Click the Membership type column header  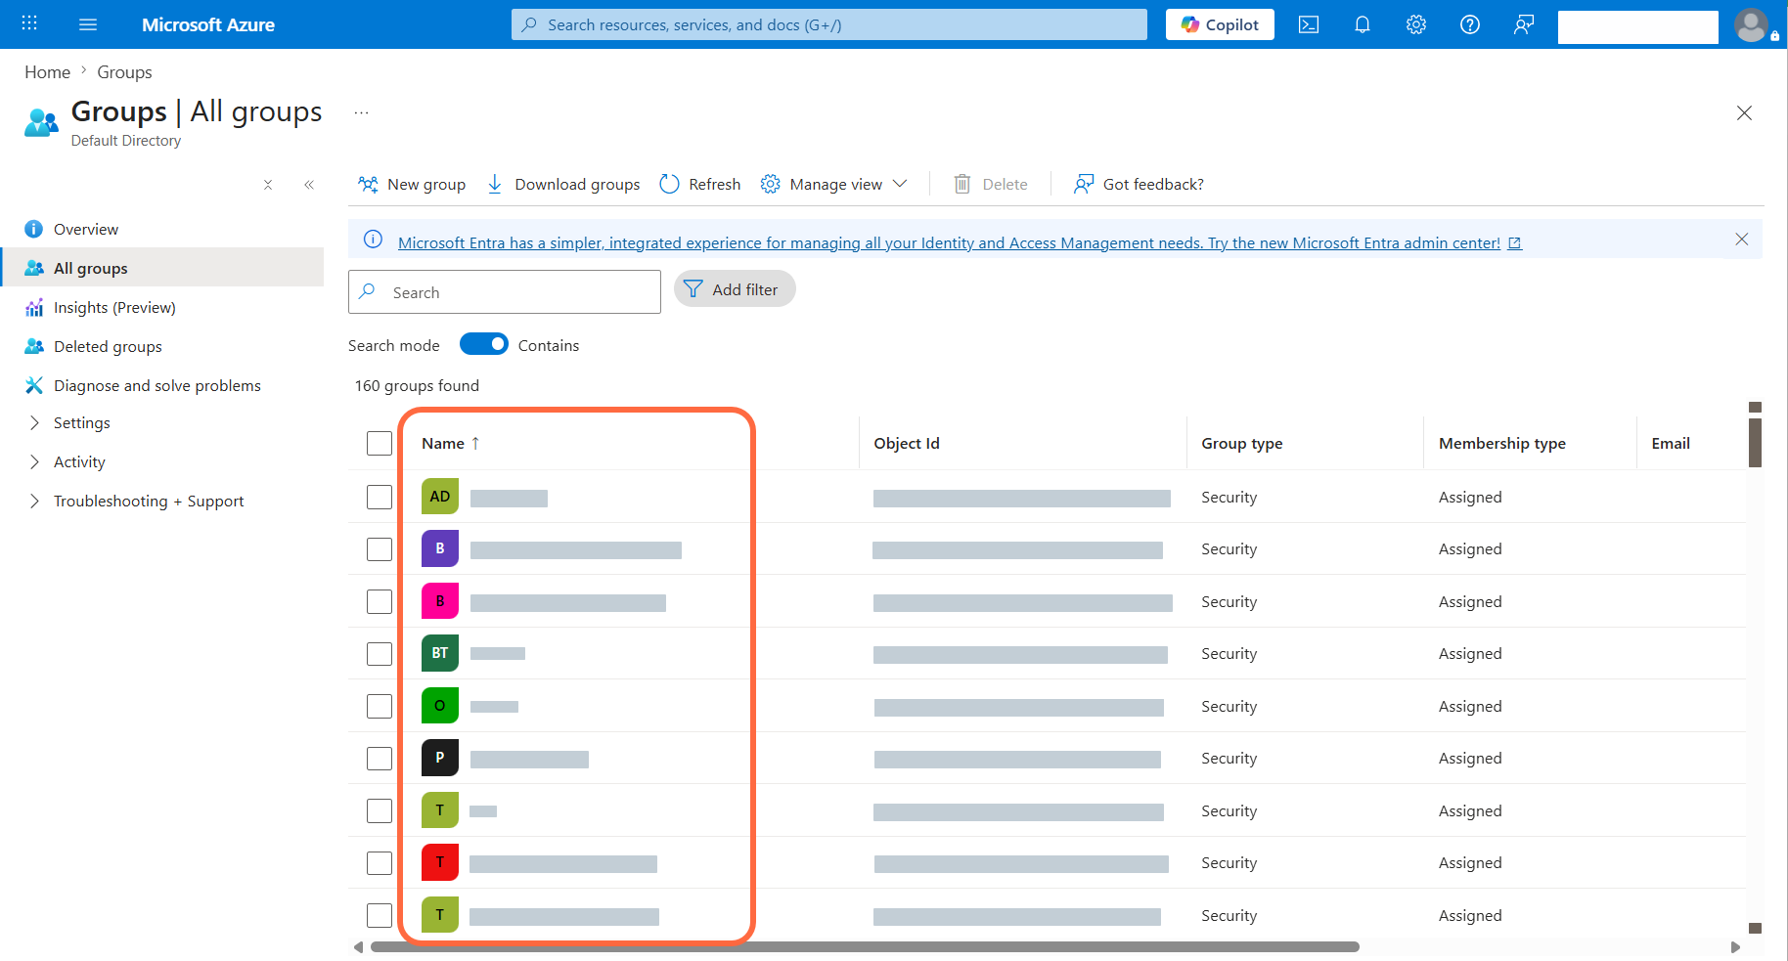tap(1501, 443)
